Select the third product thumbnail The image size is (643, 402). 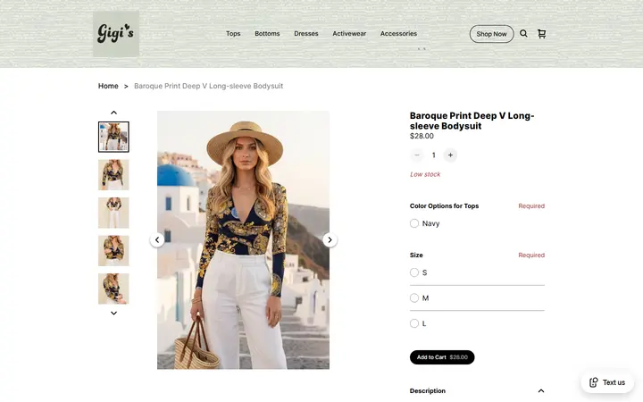(x=113, y=213)
